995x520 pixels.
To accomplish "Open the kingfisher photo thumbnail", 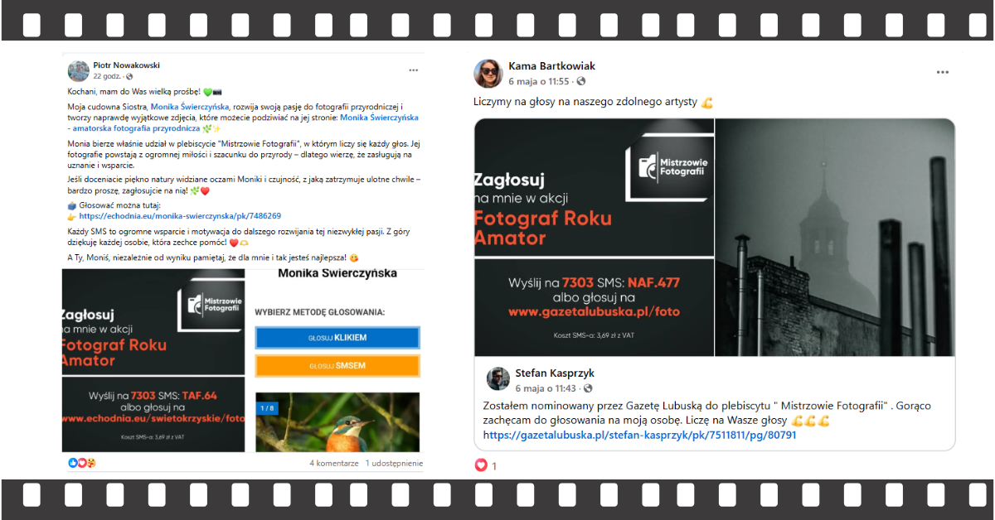I will (x=337, y=422).
